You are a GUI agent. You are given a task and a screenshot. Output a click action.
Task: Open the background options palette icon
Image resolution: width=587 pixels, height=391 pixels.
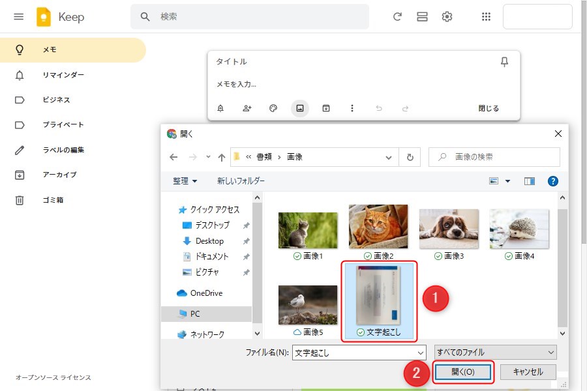[x=273, y=109]
